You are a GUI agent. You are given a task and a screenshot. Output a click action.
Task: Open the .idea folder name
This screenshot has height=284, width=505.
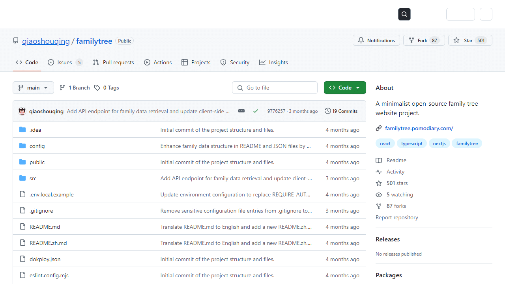35,130
